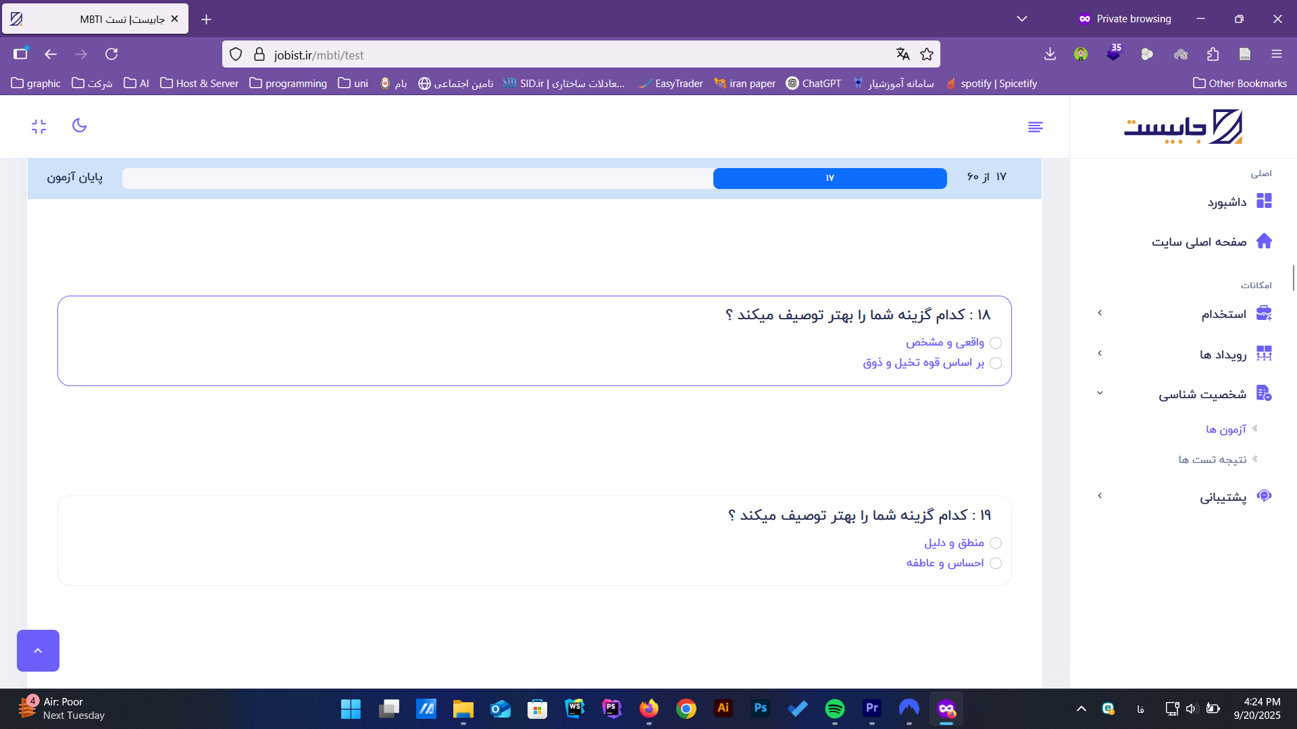Open the داشبورد dashboard icon
Image resolution: width=1297 pixels, height=729 pixels.
tap(1264, 201)
